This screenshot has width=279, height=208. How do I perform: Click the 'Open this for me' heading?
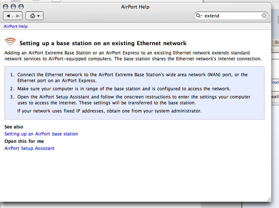point(24,141)
